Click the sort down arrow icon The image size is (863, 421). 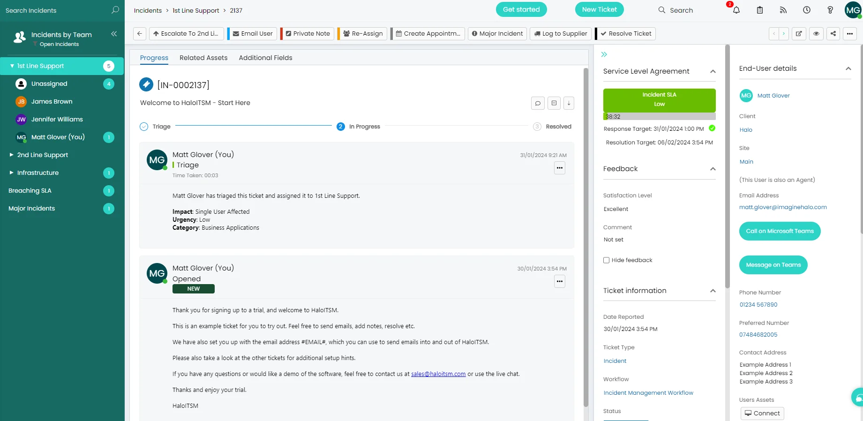(x=569, y=103)
